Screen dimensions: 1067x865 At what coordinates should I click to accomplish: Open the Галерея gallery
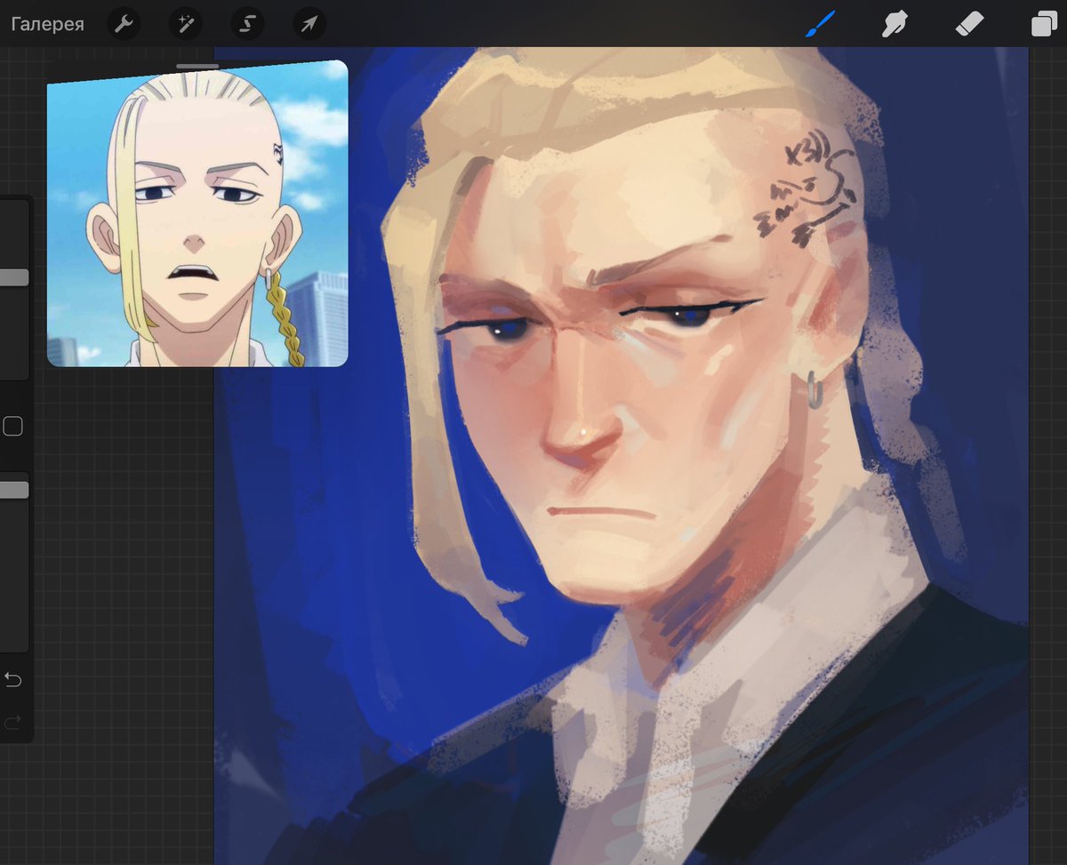[x=47, y=24]
